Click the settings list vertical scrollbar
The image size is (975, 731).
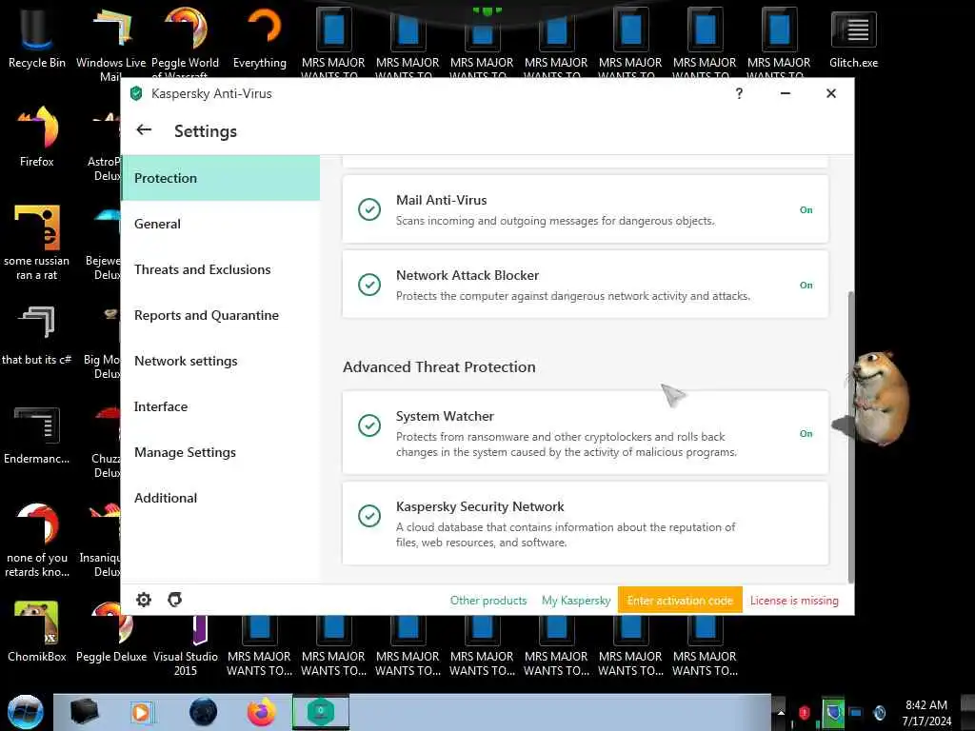tap(850, 436)
